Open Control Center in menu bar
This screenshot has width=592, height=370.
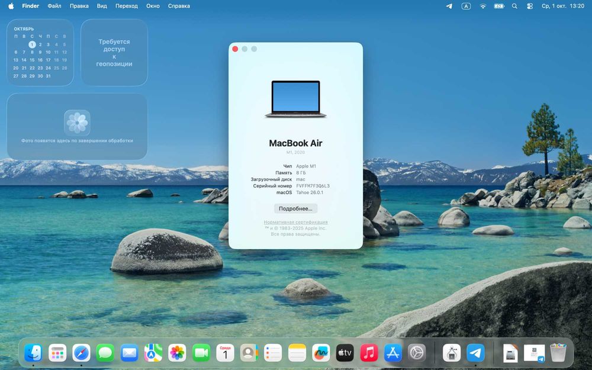(530, 6)
